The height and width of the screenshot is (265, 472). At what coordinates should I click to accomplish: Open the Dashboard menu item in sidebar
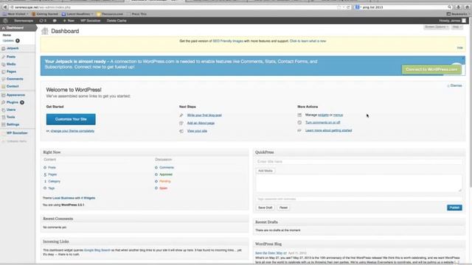click(18, 28)
